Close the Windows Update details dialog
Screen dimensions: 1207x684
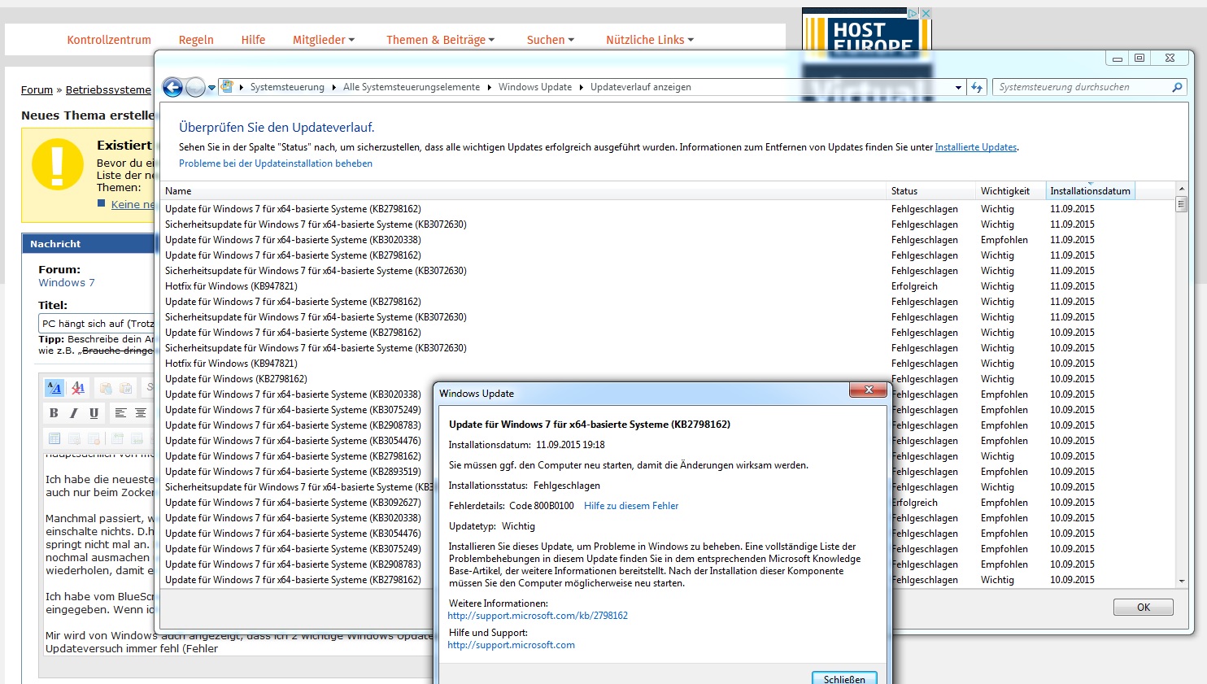(x=868, y=390)
